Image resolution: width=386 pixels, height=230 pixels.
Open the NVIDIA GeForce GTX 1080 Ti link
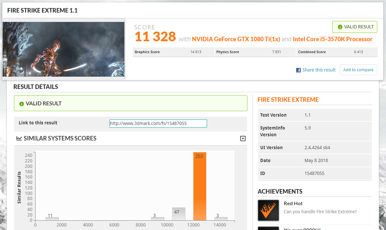236,39
